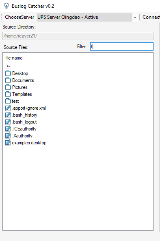Click the file name column header

pos(14,58)
